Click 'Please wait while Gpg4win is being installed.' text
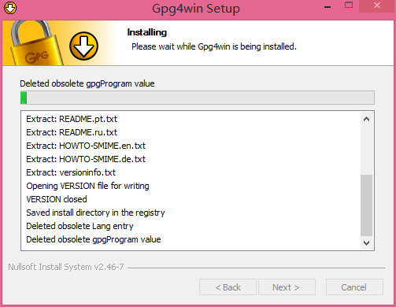 (214, 46)
